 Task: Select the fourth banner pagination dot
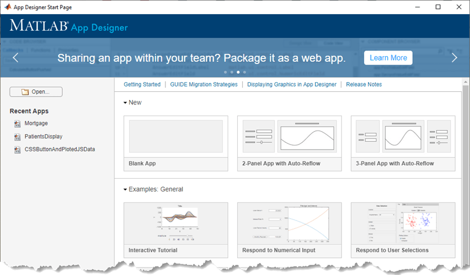(x=245, y=72)
